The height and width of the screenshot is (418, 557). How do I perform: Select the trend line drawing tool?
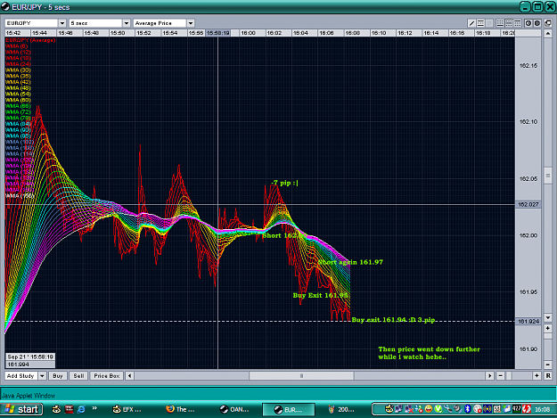471,23
